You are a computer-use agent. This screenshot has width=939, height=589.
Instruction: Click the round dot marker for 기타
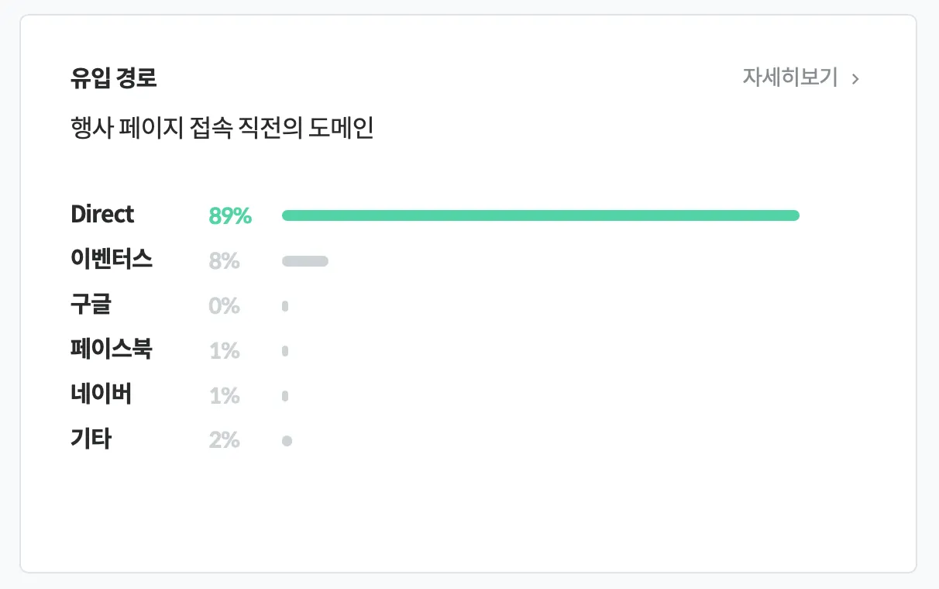point(287,441)
